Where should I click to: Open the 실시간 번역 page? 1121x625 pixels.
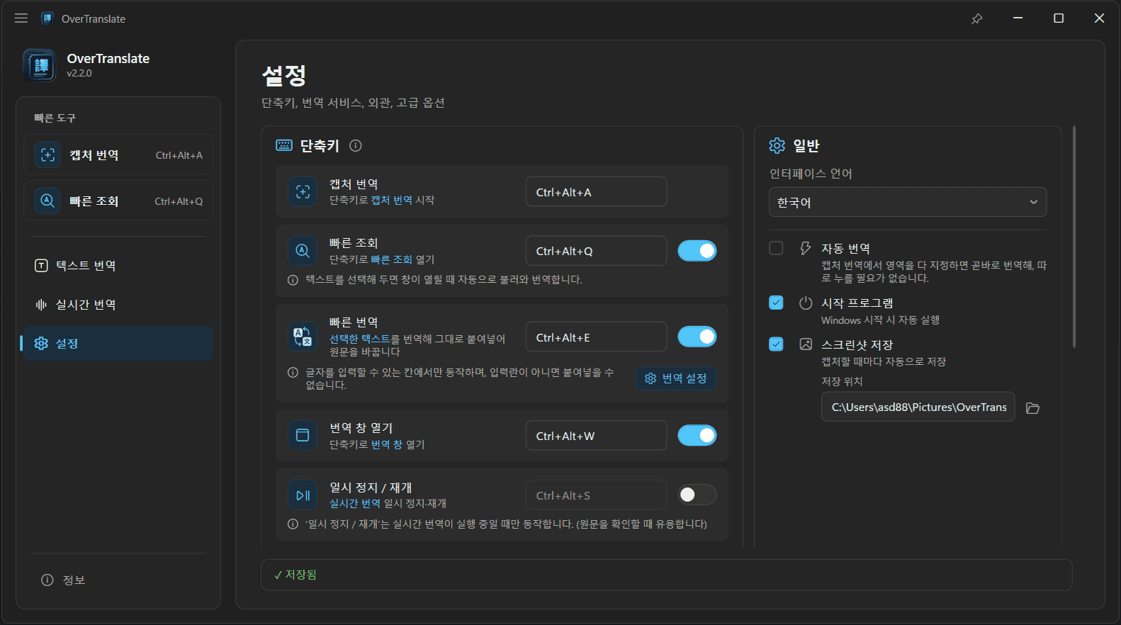click(x=118, y=305)
